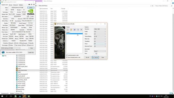Viewport: 174px width, 98px height.
Task: Click the refresh button beside the Explorer address bar
Action: point(153,6)
